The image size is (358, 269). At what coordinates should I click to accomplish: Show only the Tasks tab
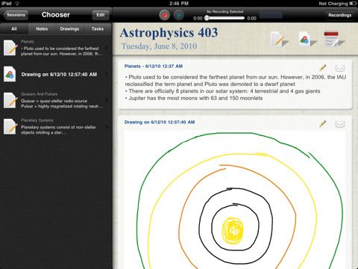click(98, 29)
